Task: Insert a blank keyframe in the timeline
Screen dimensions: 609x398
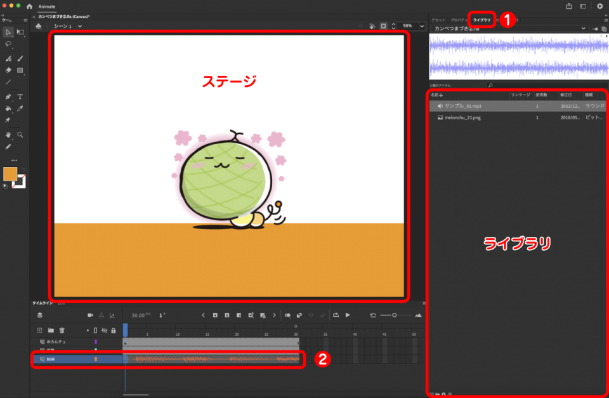Action: pos(227,315)
